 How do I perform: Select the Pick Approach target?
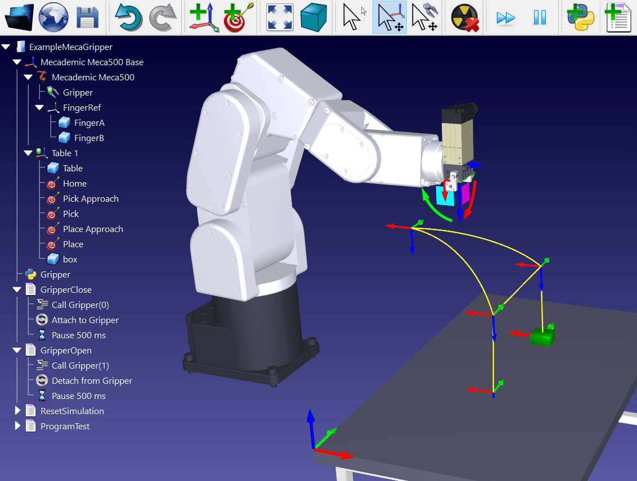click(x=91, y=198)
